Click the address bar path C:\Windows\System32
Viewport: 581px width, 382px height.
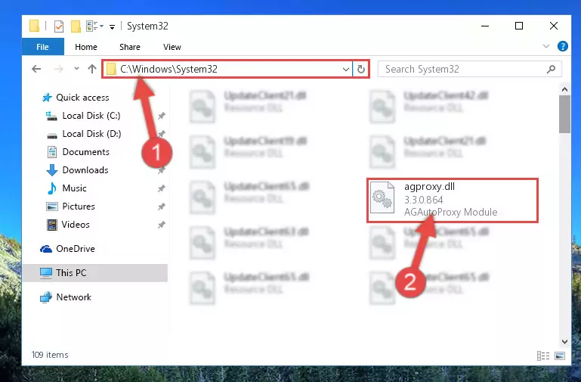pos(168,70)
